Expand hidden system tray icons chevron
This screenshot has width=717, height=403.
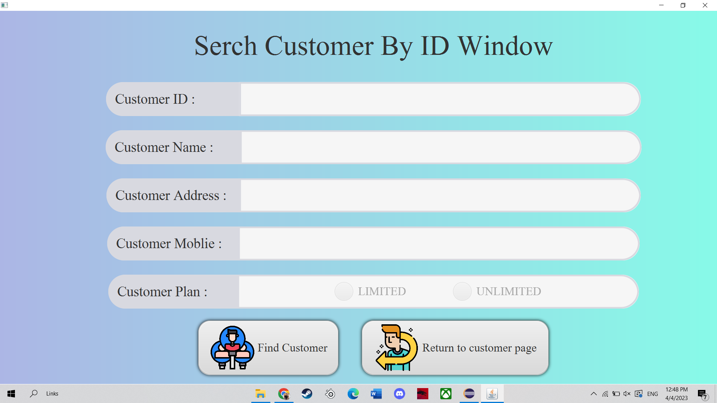pos(593,394)
